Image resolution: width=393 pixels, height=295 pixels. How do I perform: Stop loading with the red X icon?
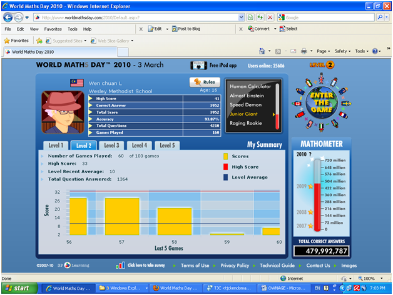(270, 17)
